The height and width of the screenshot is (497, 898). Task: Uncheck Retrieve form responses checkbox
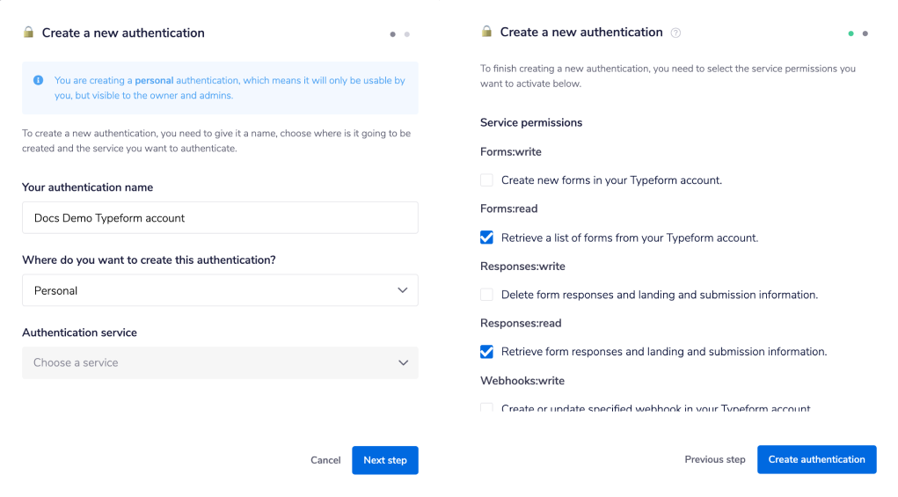486,352
